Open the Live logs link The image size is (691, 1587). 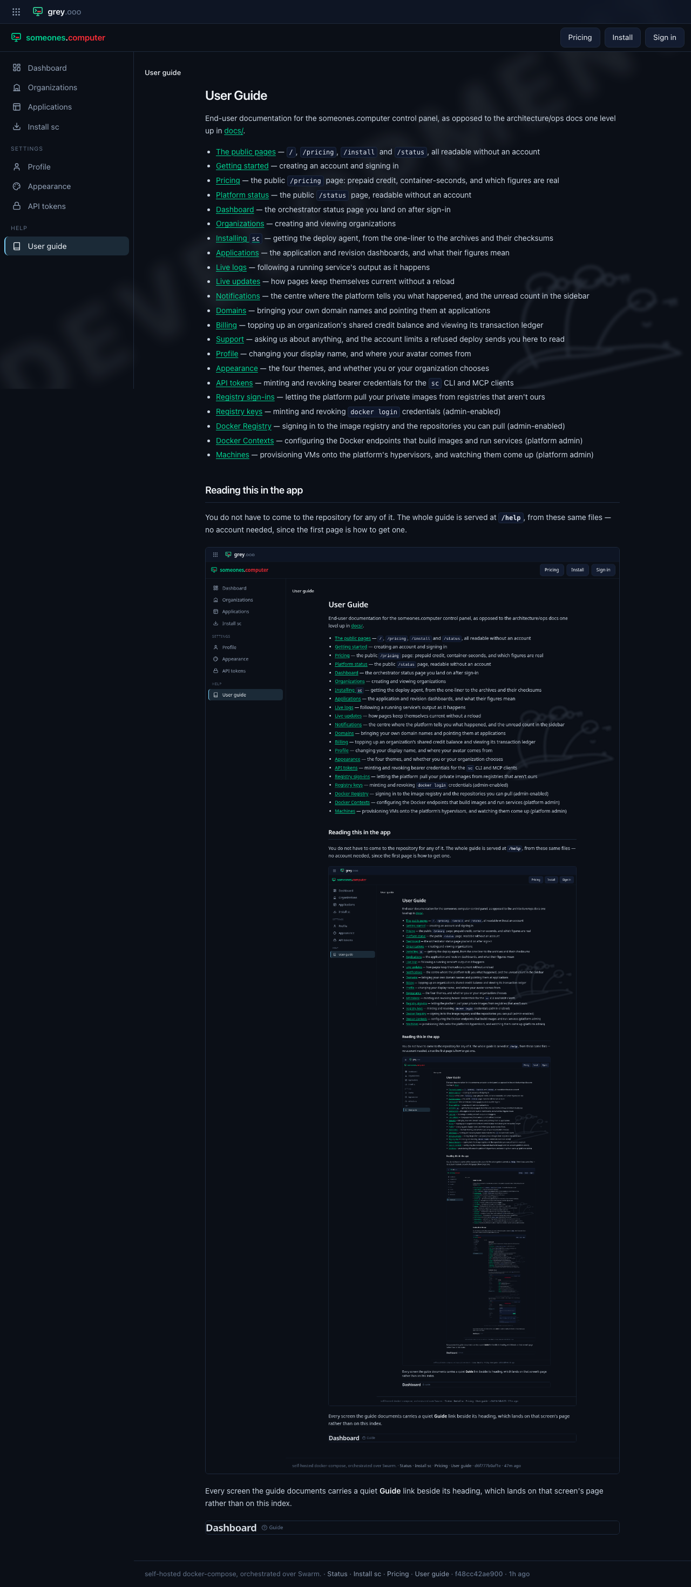[231, 267]
